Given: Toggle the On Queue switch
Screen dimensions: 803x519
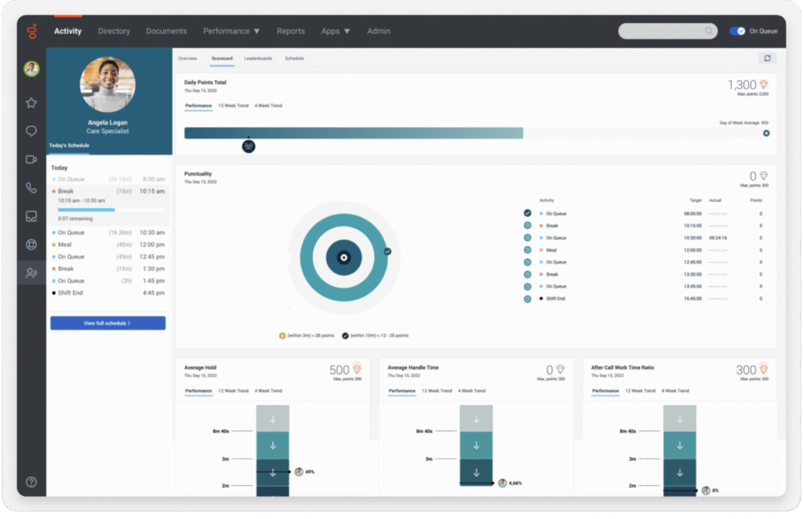Looking at the screenshot, I should pyautogui.click(x=737, y=31).
